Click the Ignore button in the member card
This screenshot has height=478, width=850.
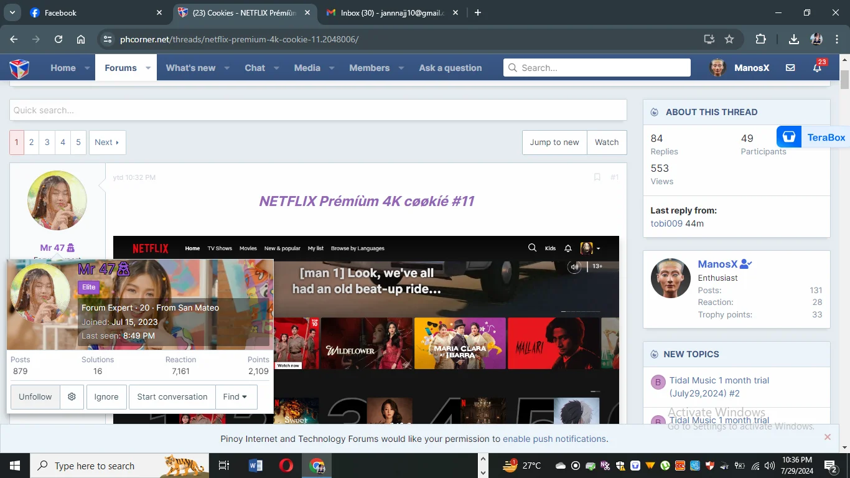(x=106, y=396)
